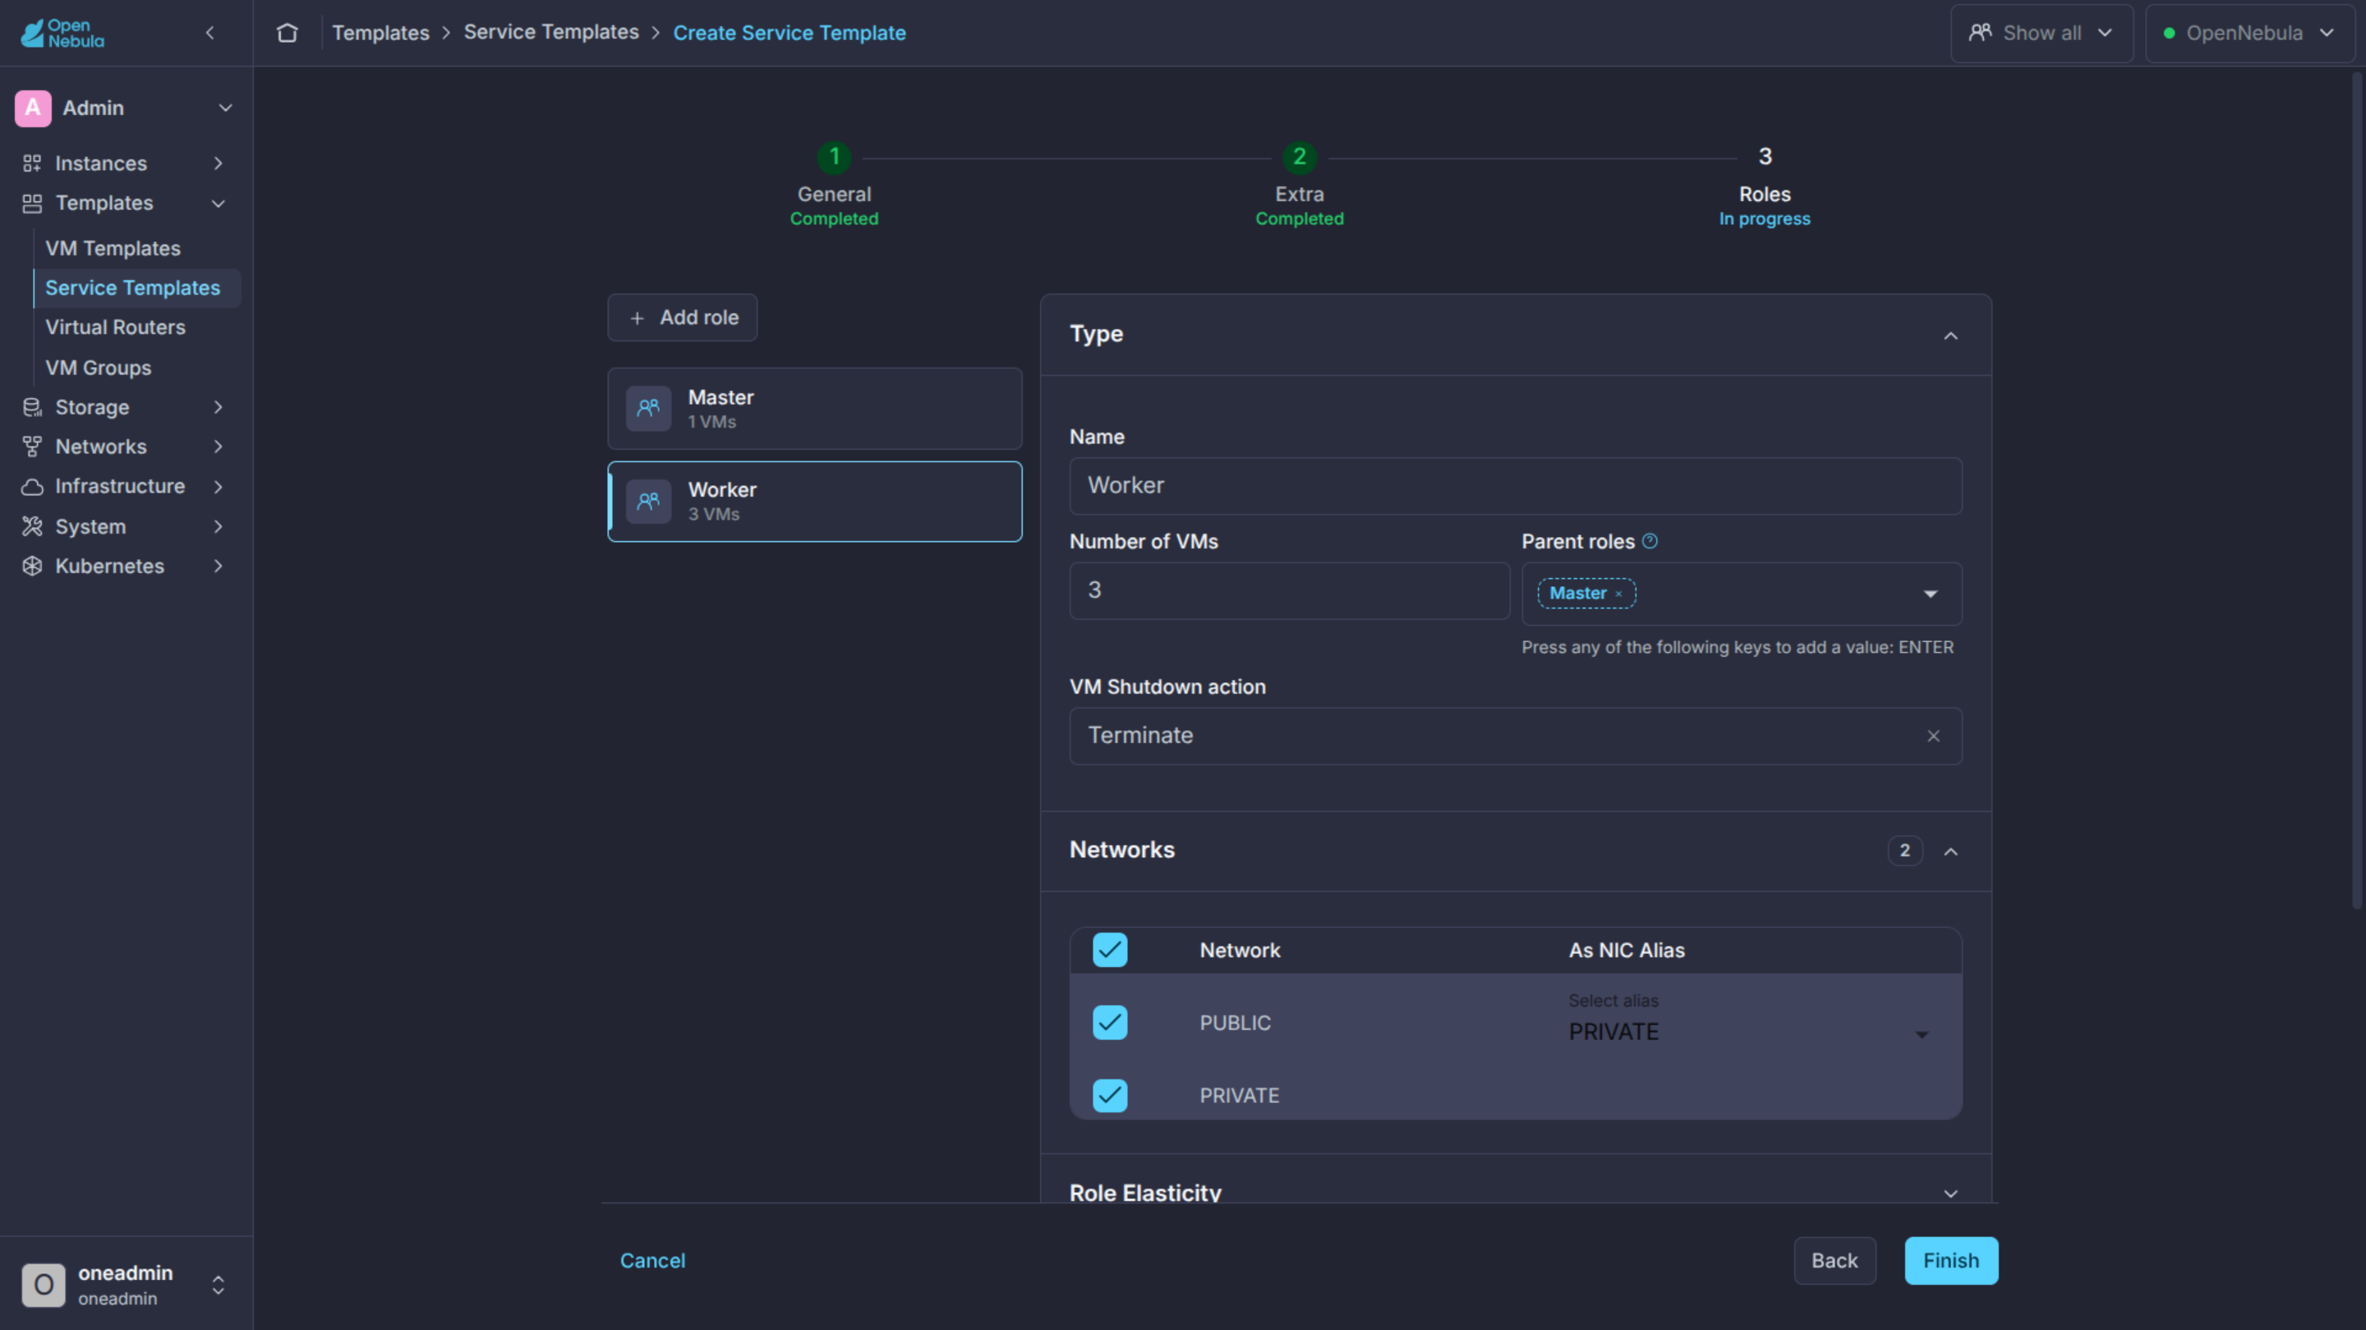Clear the Terminate shutdown action
Viewport: 2366px width, 1330px height.
coord(1933,736)
